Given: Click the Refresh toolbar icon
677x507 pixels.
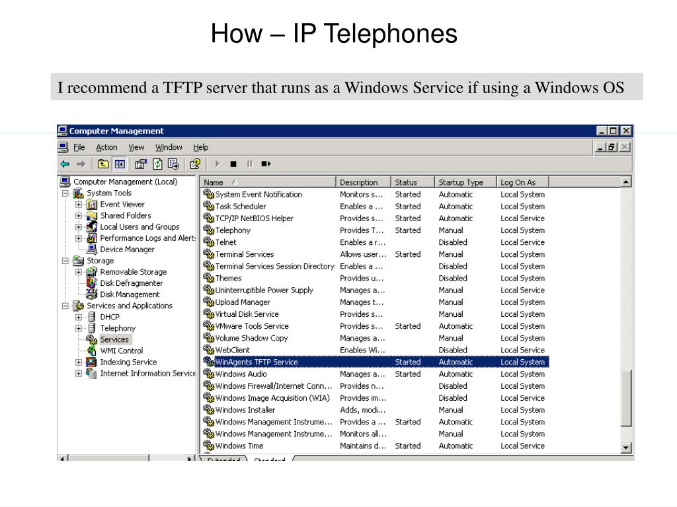Looking at the screenshot, I should click(x=157, y=164).
